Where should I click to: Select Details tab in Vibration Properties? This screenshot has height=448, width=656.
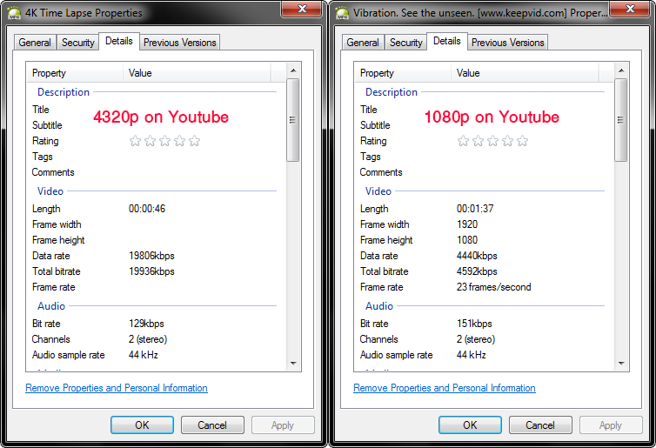point(447,41)
